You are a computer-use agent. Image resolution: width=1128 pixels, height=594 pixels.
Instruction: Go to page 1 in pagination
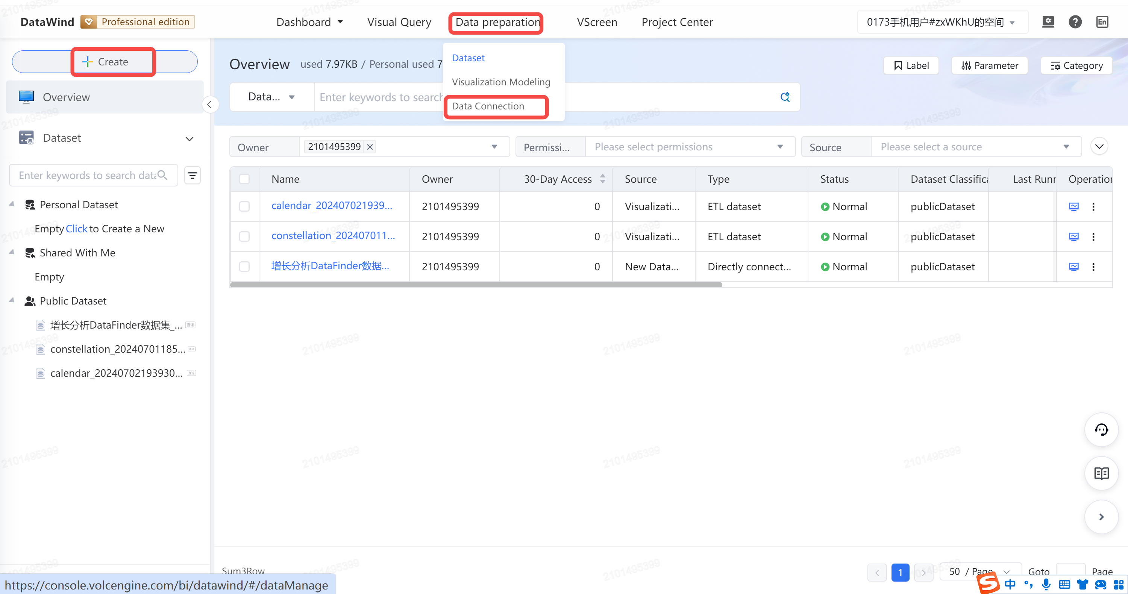(900, 573)
